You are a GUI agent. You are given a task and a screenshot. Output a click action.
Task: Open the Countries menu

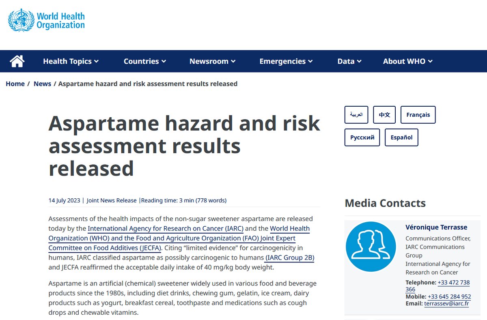coord(145,61)
